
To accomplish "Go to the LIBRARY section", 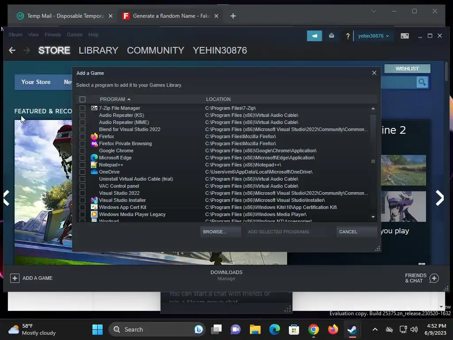I will click(x=99, y=50).
